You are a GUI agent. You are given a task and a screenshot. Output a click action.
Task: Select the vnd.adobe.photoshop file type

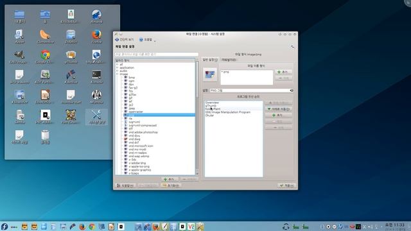click(143, 132)
